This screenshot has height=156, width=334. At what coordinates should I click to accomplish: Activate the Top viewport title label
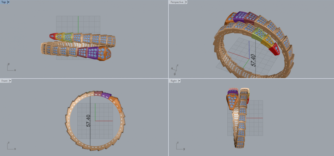point(4,2)
